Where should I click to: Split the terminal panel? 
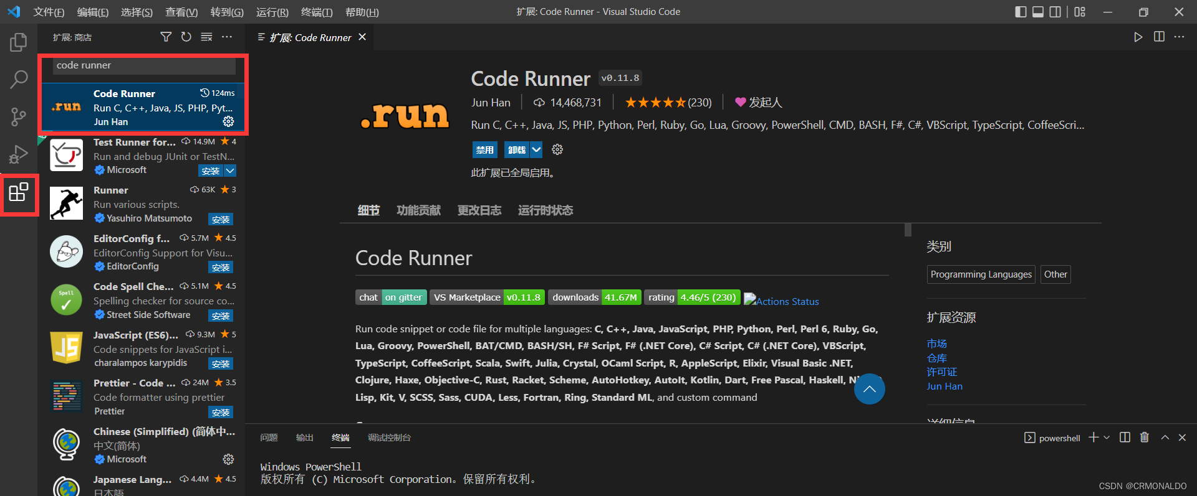coord(1125,438)
